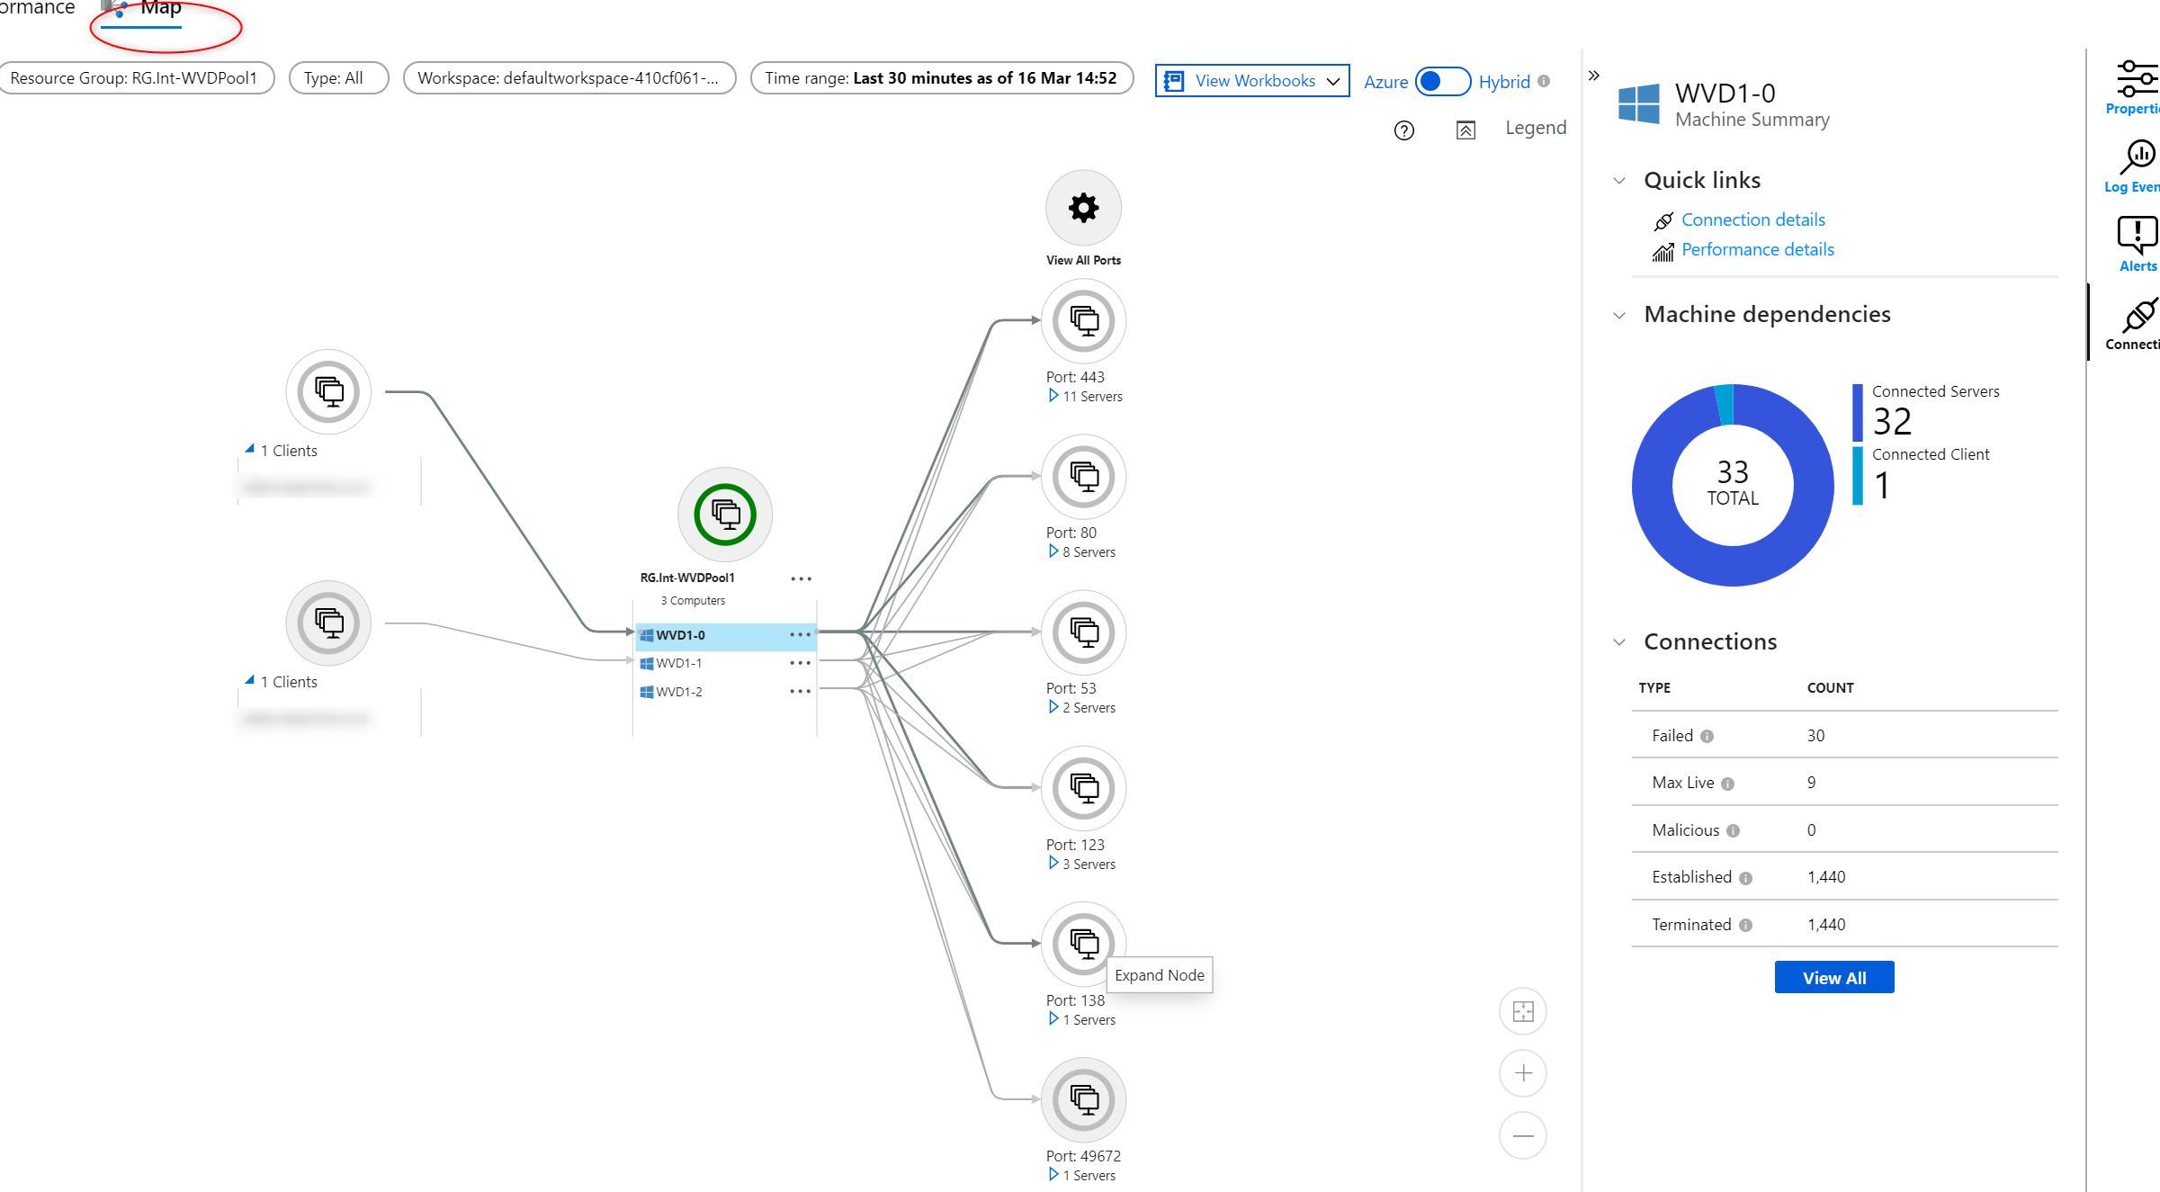Zoom out on the map

(1523, 1135)
